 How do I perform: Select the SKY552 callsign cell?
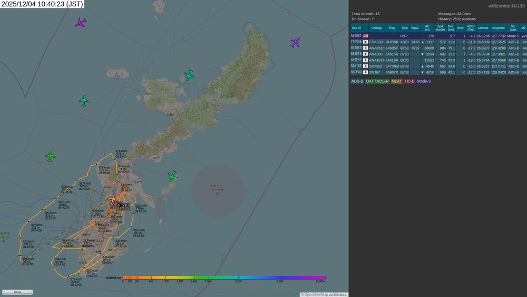pyautogui.click(x=376, y=66)
